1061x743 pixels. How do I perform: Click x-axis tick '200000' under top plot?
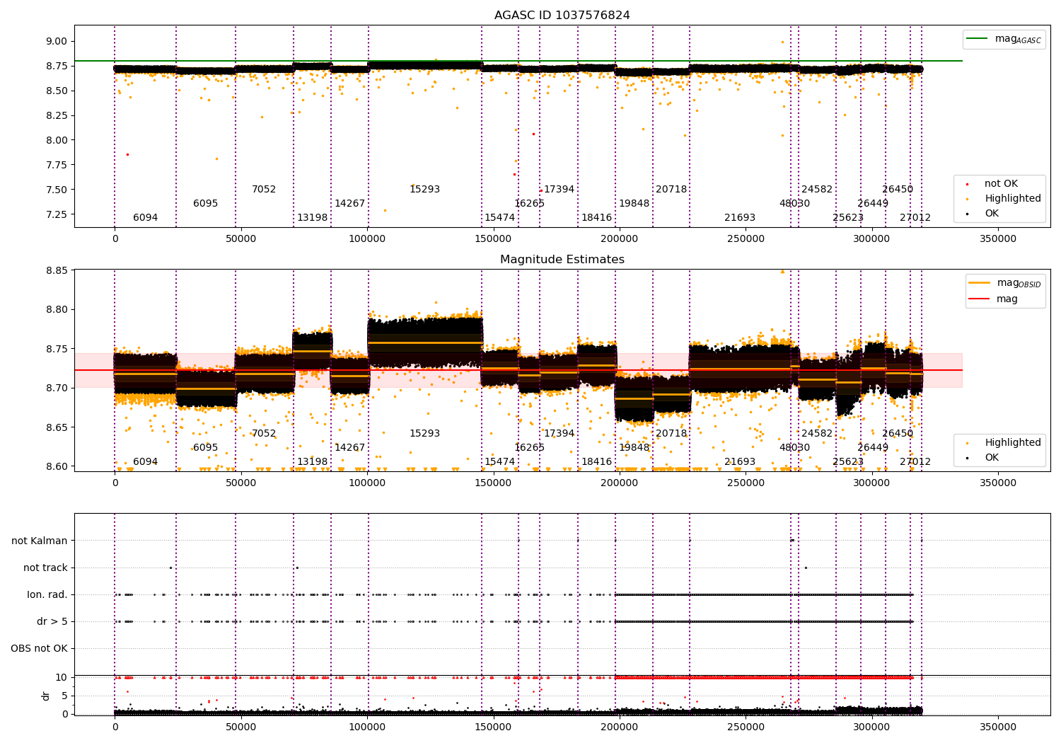coord(620,239)
